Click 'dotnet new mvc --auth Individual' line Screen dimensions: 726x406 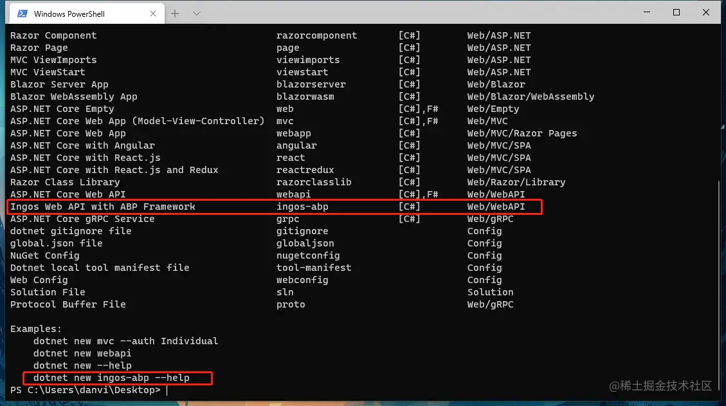(x=125, y=341)
